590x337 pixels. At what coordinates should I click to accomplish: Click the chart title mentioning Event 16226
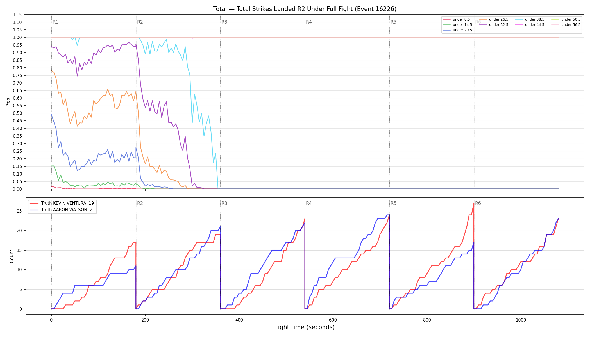coord(305,9)
